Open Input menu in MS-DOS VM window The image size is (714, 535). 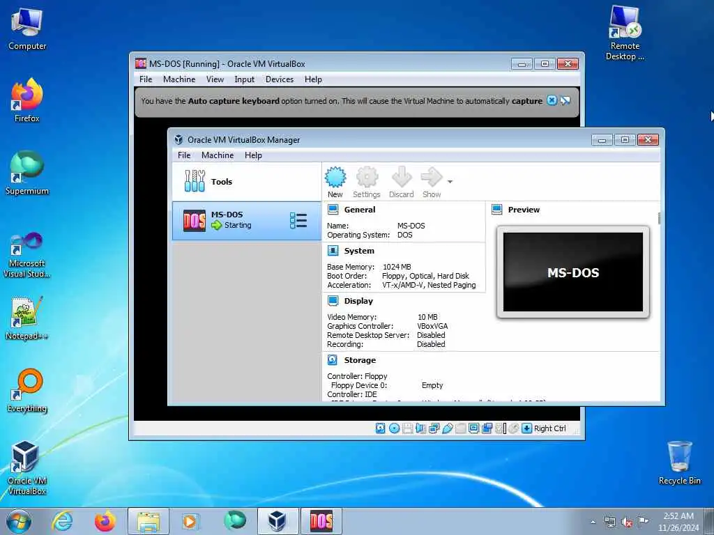pyautogui.click(x=245, y=79)
